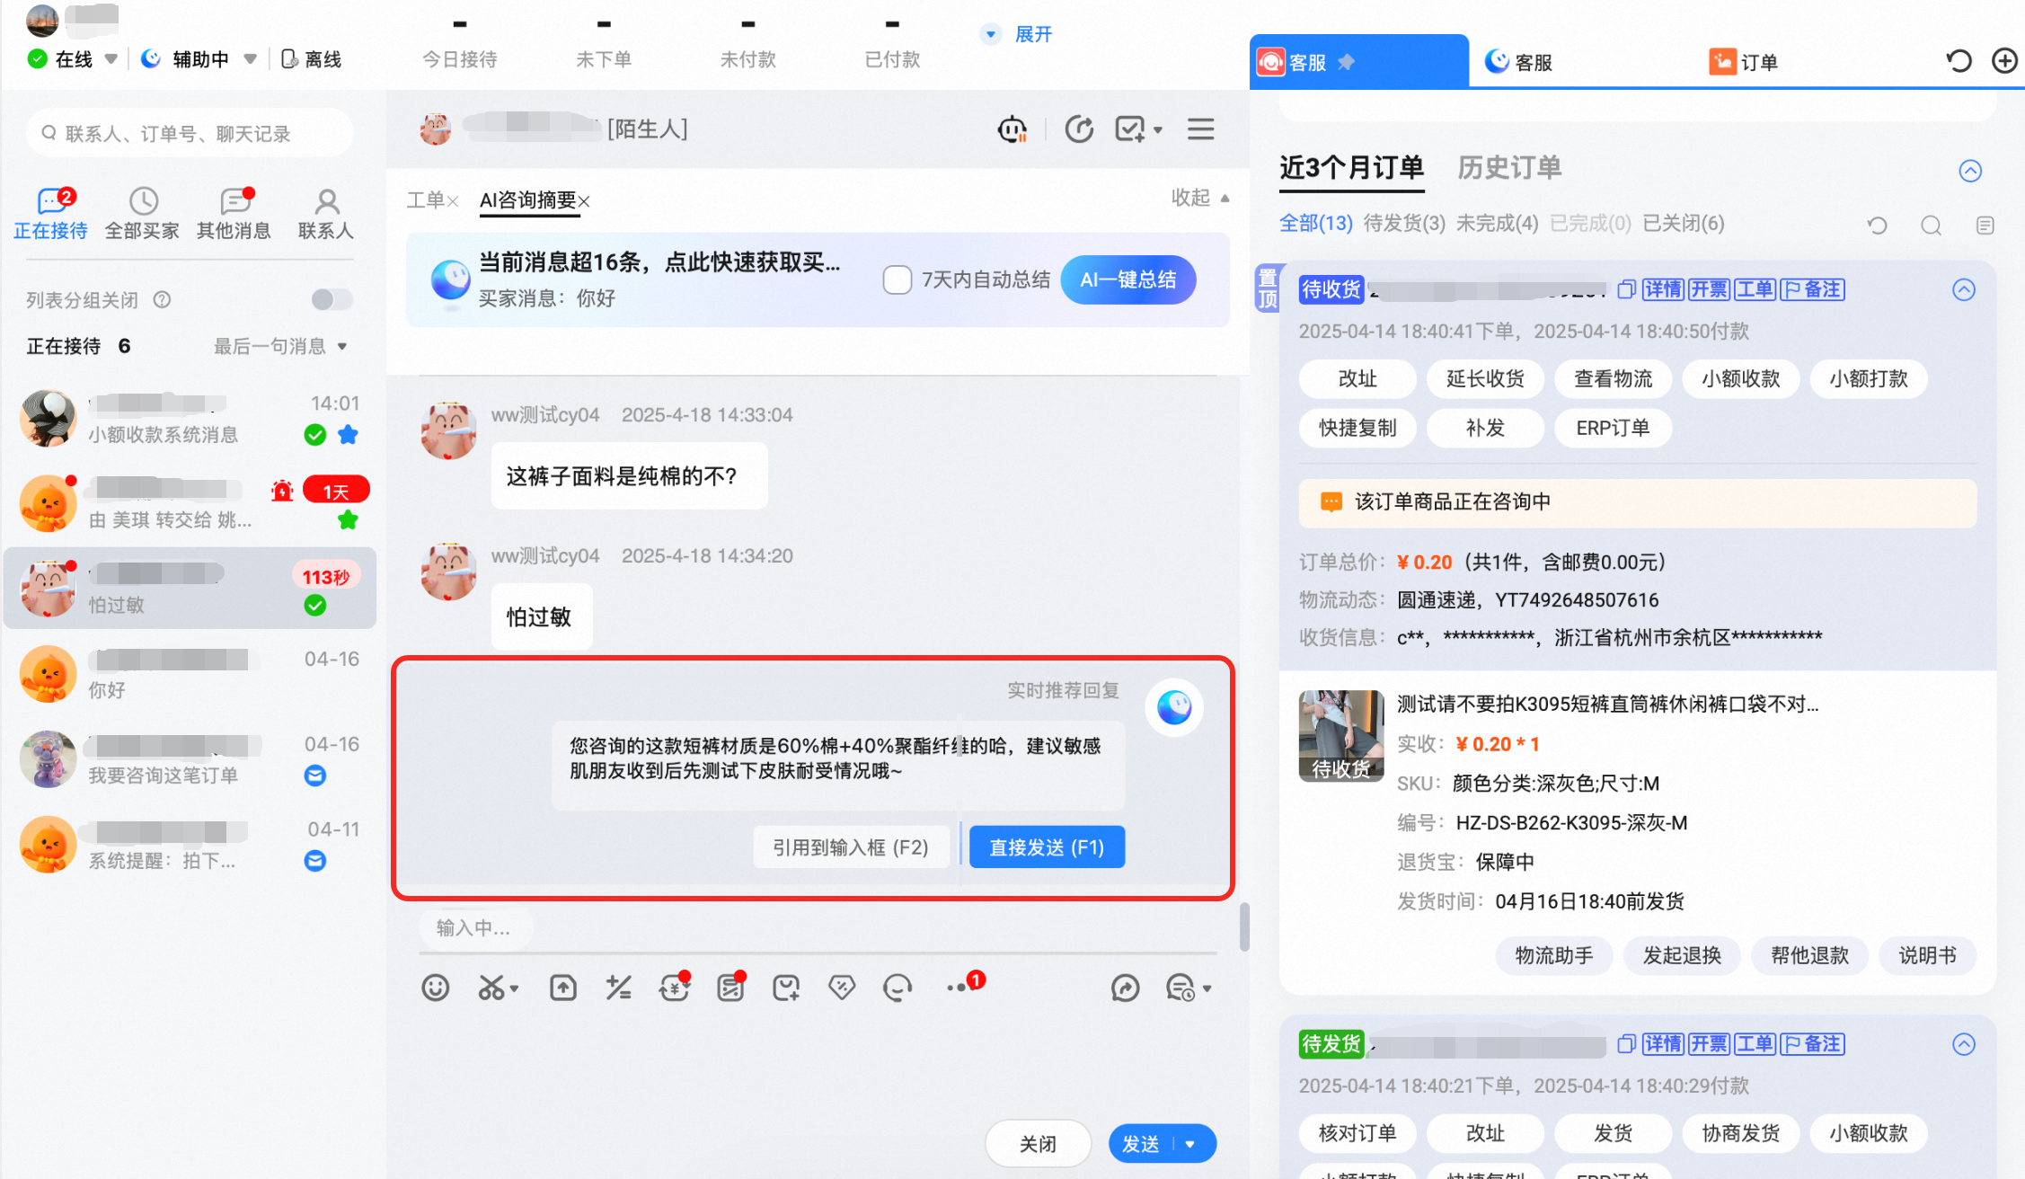Click the search icon in order list
Screen dimensions: 2025x1179
(x=1932, y=225)
